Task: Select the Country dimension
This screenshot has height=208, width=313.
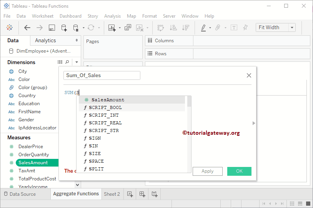Action: [x=27, y=96]
